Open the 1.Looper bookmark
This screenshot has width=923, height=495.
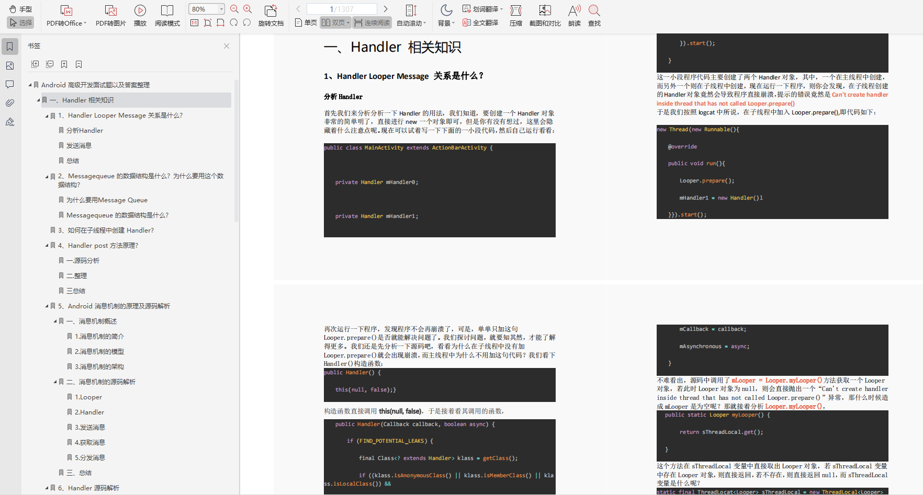(88, 397)
